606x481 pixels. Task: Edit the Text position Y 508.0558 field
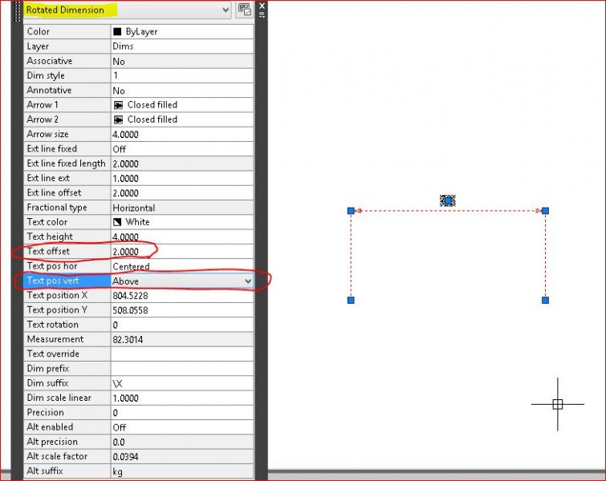tap(182, 310)
